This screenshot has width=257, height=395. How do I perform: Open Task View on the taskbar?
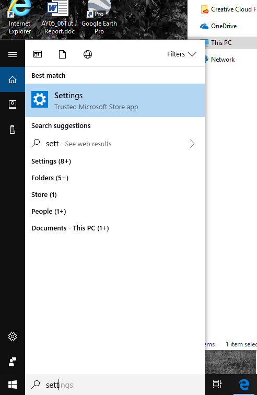coord(217,385)
